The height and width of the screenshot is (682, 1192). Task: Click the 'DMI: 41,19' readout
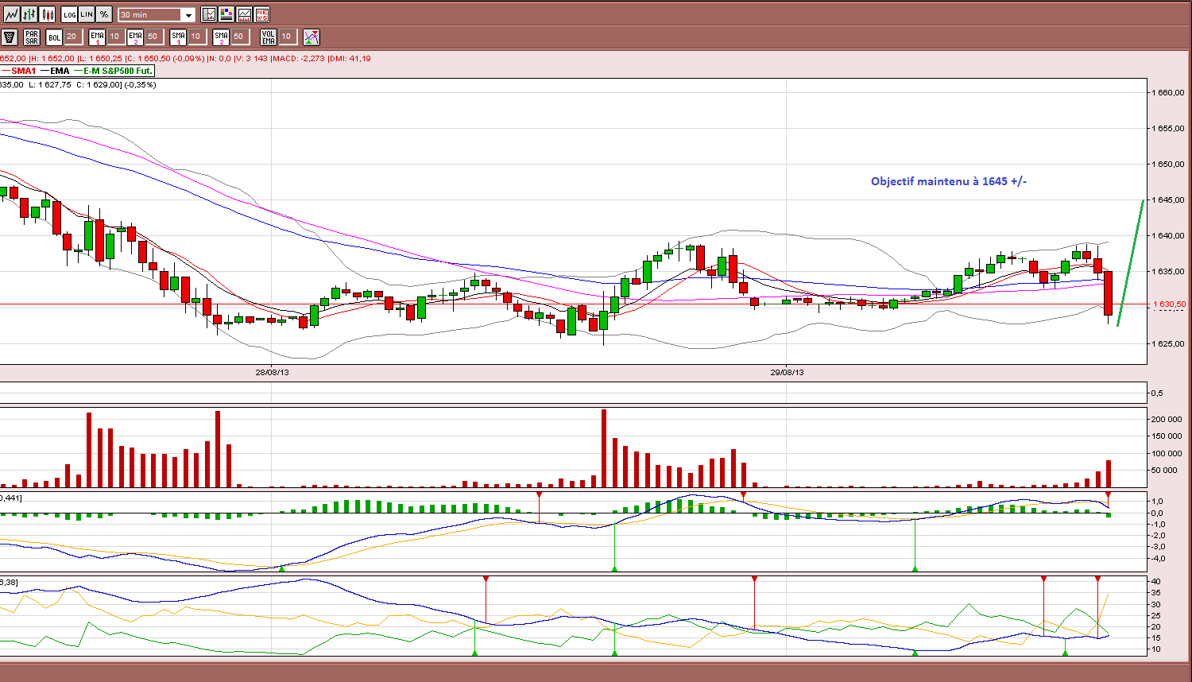pos(349,58)
